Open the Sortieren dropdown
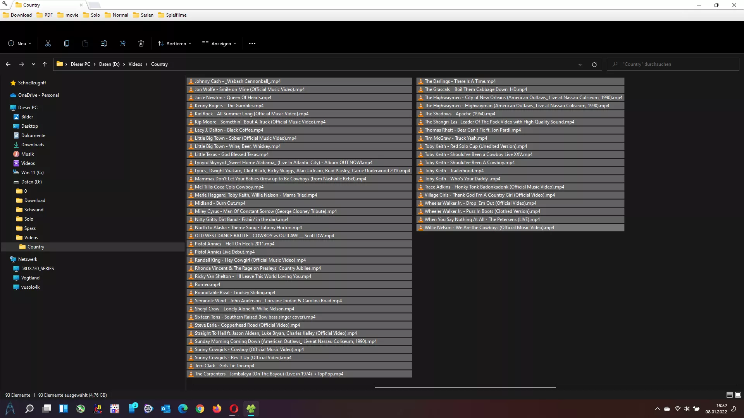Image resolution: width=744 pixels, height=418 pixels. pyautogui.click(x=174, y=43)
